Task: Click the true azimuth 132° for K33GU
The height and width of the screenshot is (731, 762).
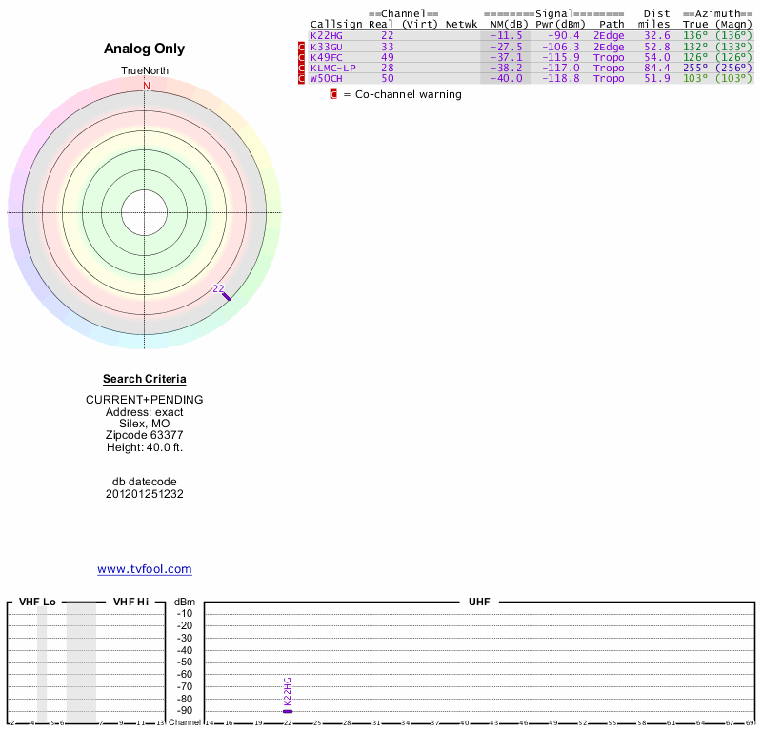Action: pos(695,47)
